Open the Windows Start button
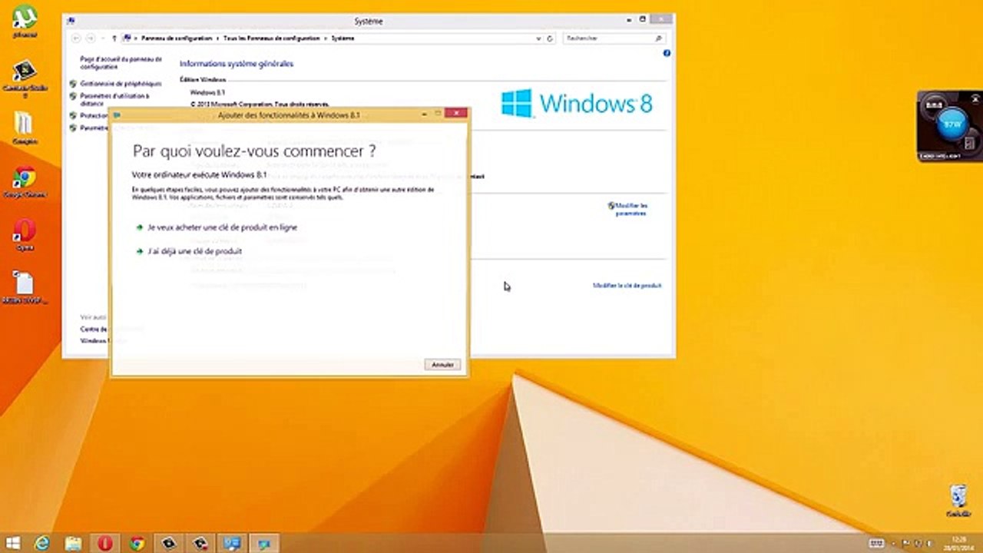Screen dimensions: 983x553 coord(14,543)
